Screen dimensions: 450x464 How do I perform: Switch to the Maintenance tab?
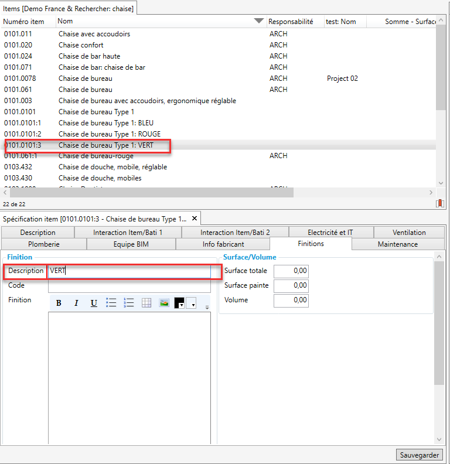point(397,244)
